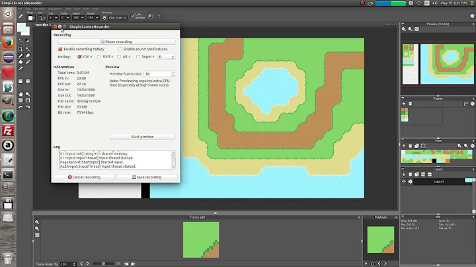Toggle Enable recording hotkey checkbox
Screen dimensions: 476x267
pos(60,49)
